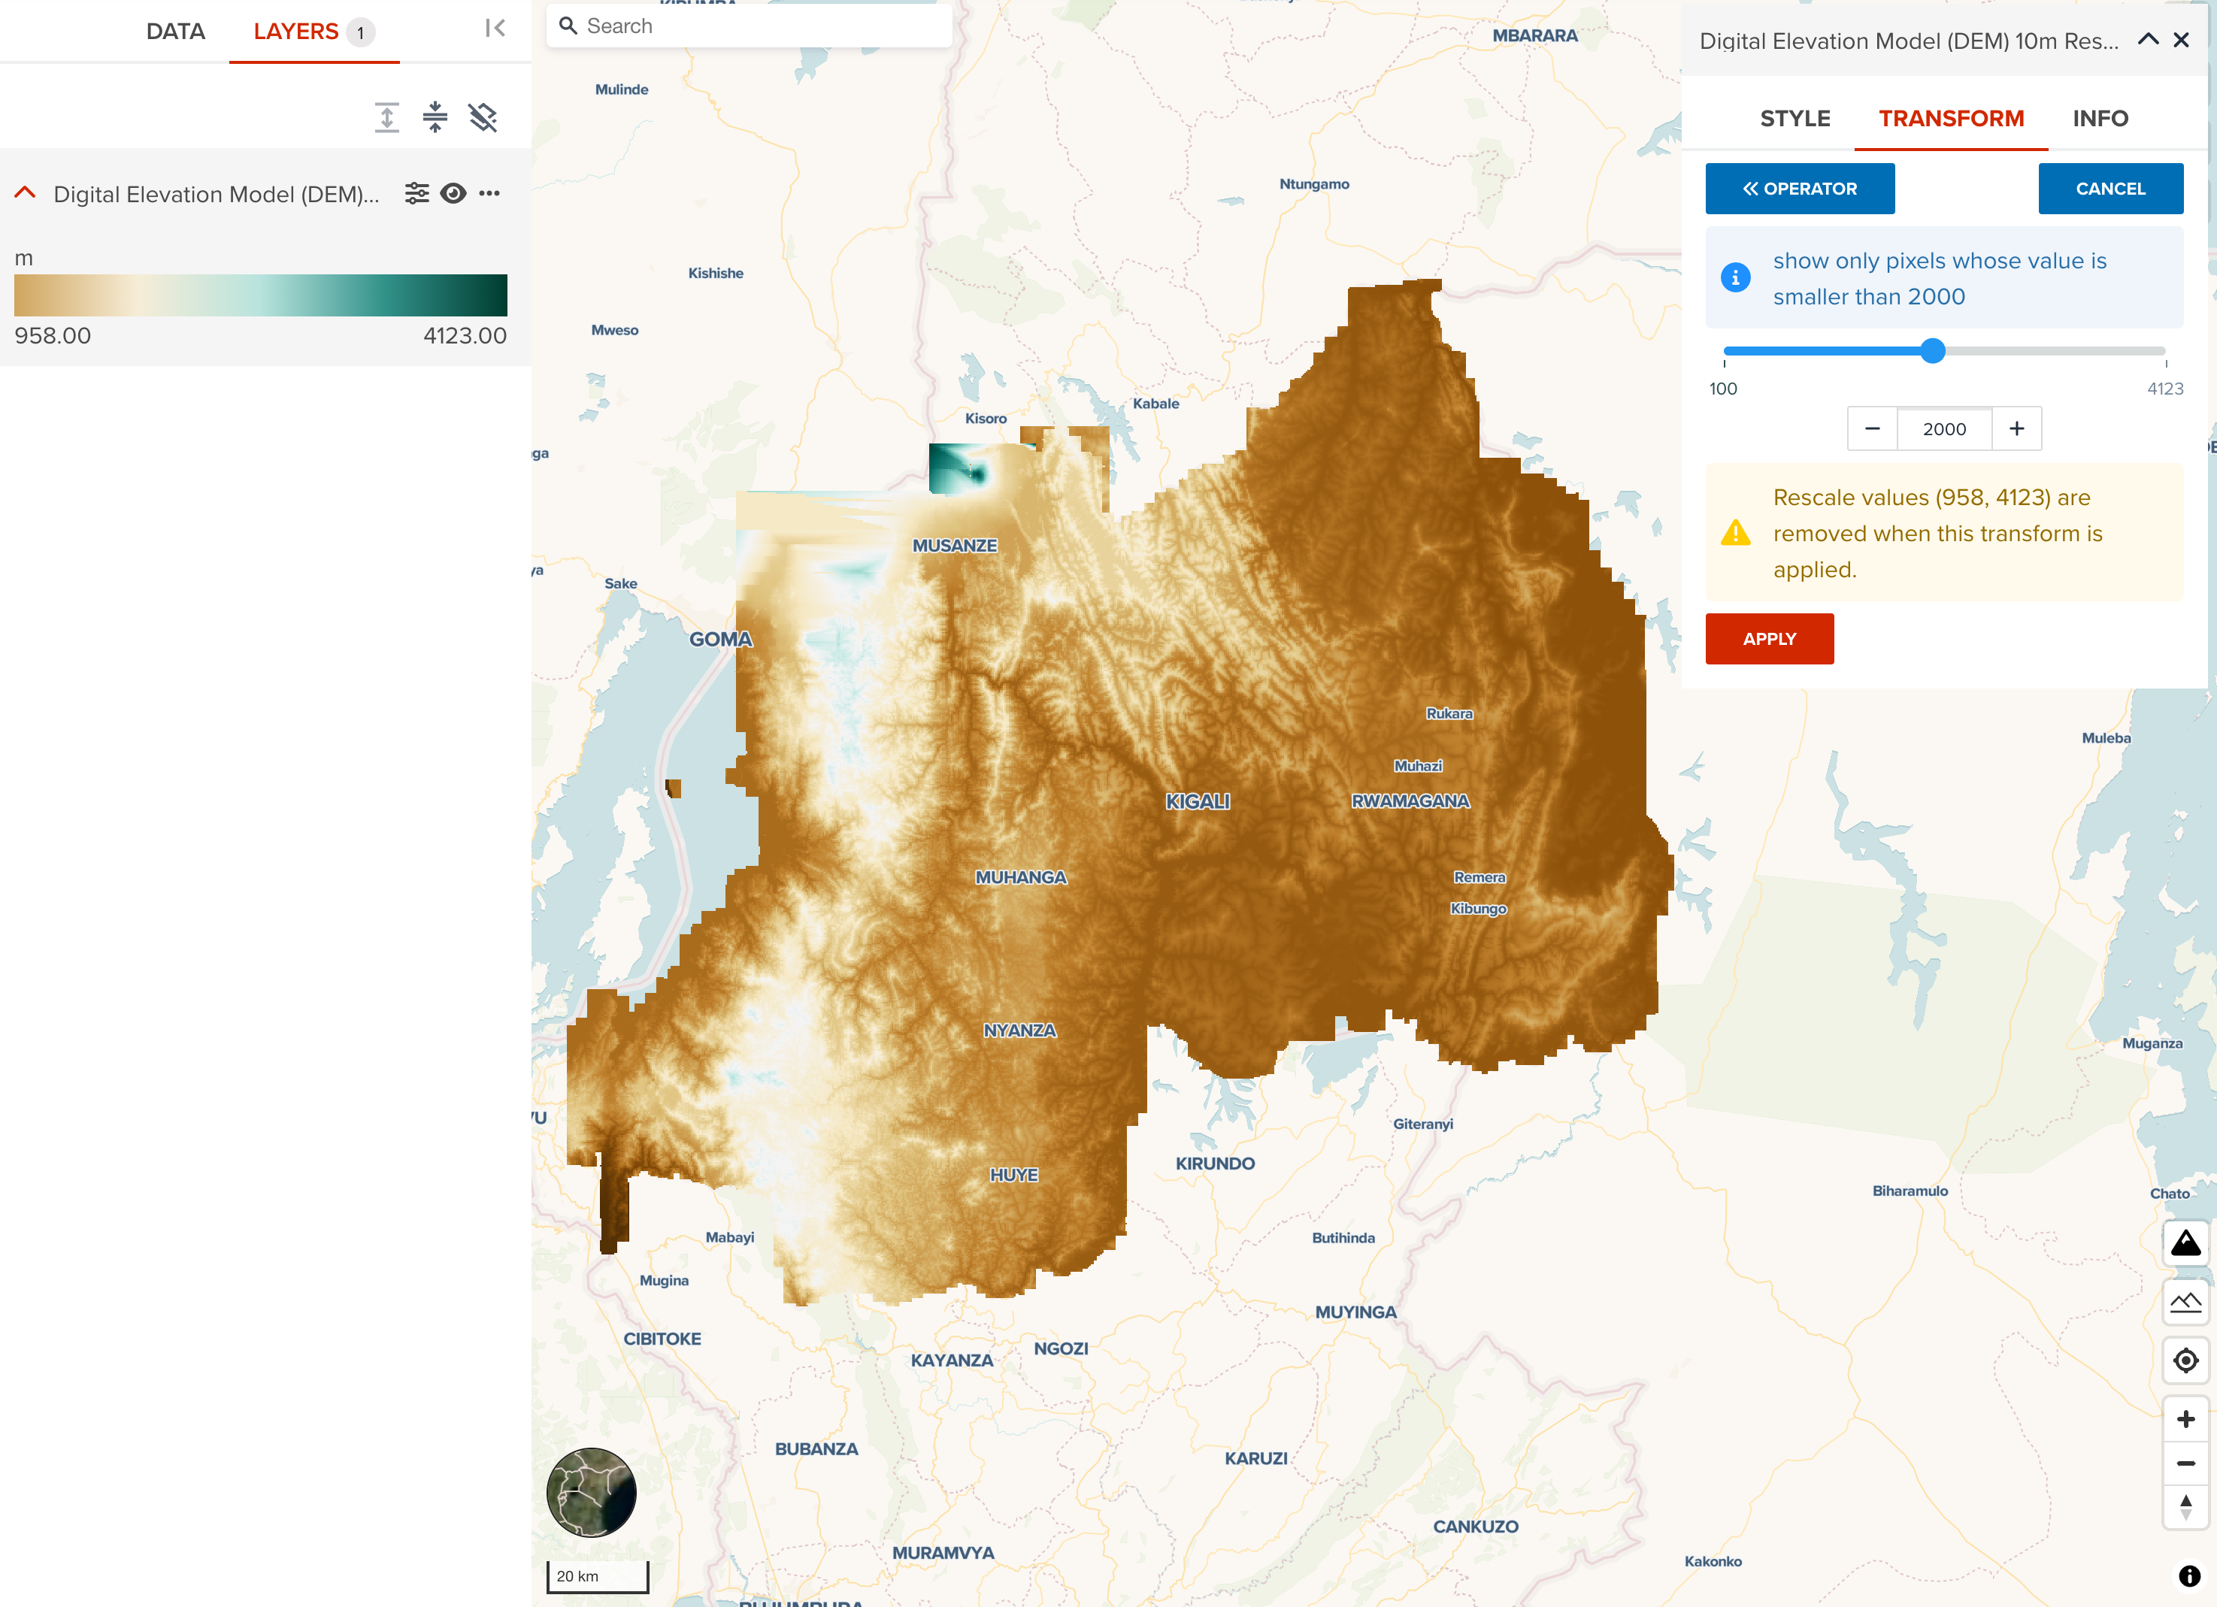Screen dimensions: 2217x1607
Task: Open DEM layer settings sliders icon
Action: (x=416, y=193)
